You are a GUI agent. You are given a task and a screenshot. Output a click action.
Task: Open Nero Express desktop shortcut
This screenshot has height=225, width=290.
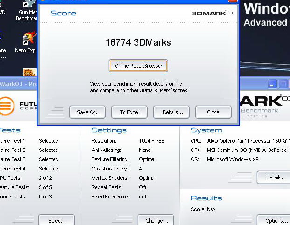(x=28, y=42)
